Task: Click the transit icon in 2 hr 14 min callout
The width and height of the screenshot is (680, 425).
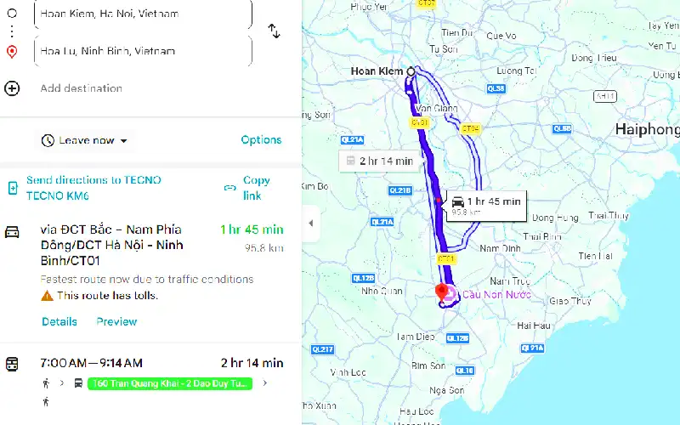Action: point(351,161)
